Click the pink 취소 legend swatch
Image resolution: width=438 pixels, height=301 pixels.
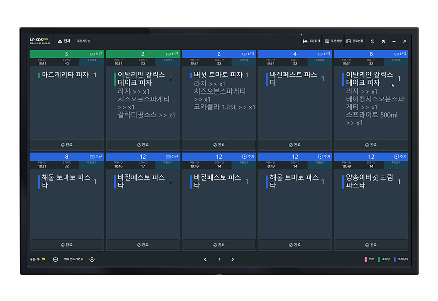(x=366, y=259)
